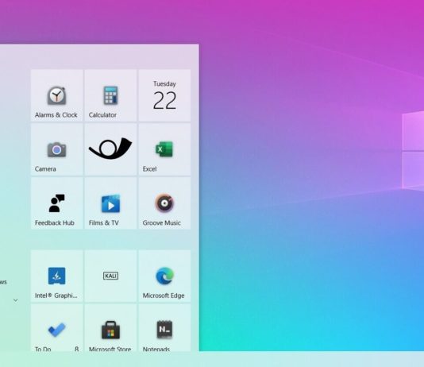424x367 pixels.
Task: Open the Camera app tile
Action: pyautogui.click(x=57, y=149)
